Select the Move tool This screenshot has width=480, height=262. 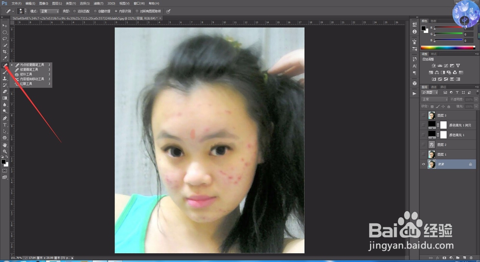(x=5, y=25)
